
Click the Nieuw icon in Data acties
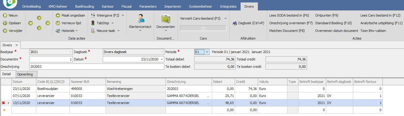click(5, 15)
